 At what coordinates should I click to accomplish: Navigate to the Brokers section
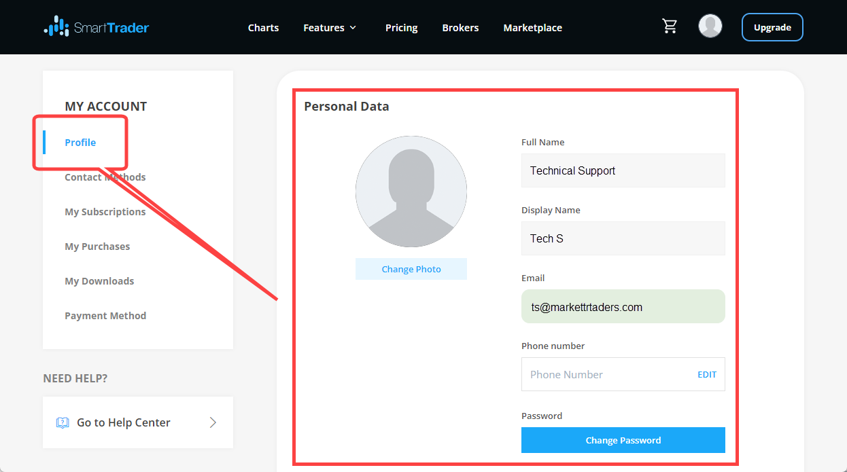(460, 27)
